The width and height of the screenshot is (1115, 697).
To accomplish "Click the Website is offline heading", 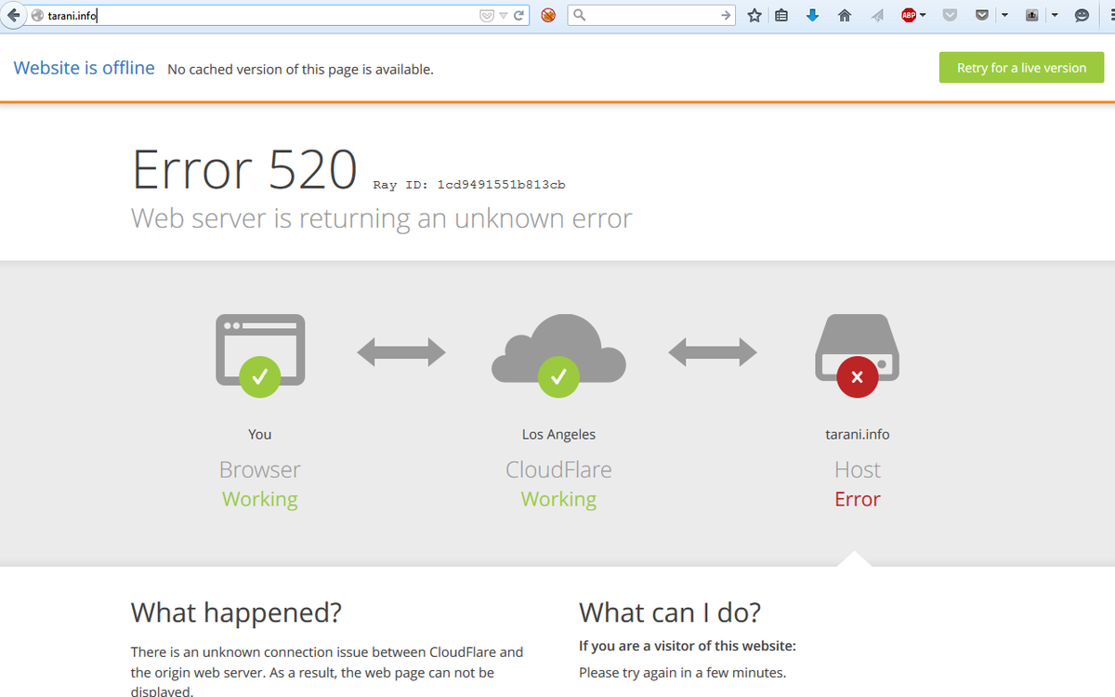I will point(85,68).
